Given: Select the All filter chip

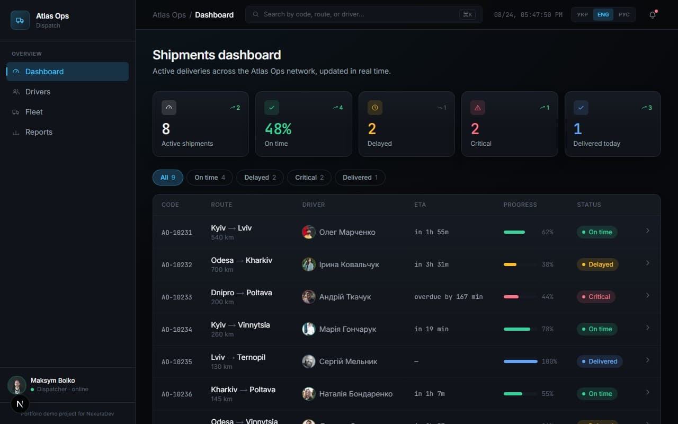Looking at the screenshot, I should coord(168,178).
